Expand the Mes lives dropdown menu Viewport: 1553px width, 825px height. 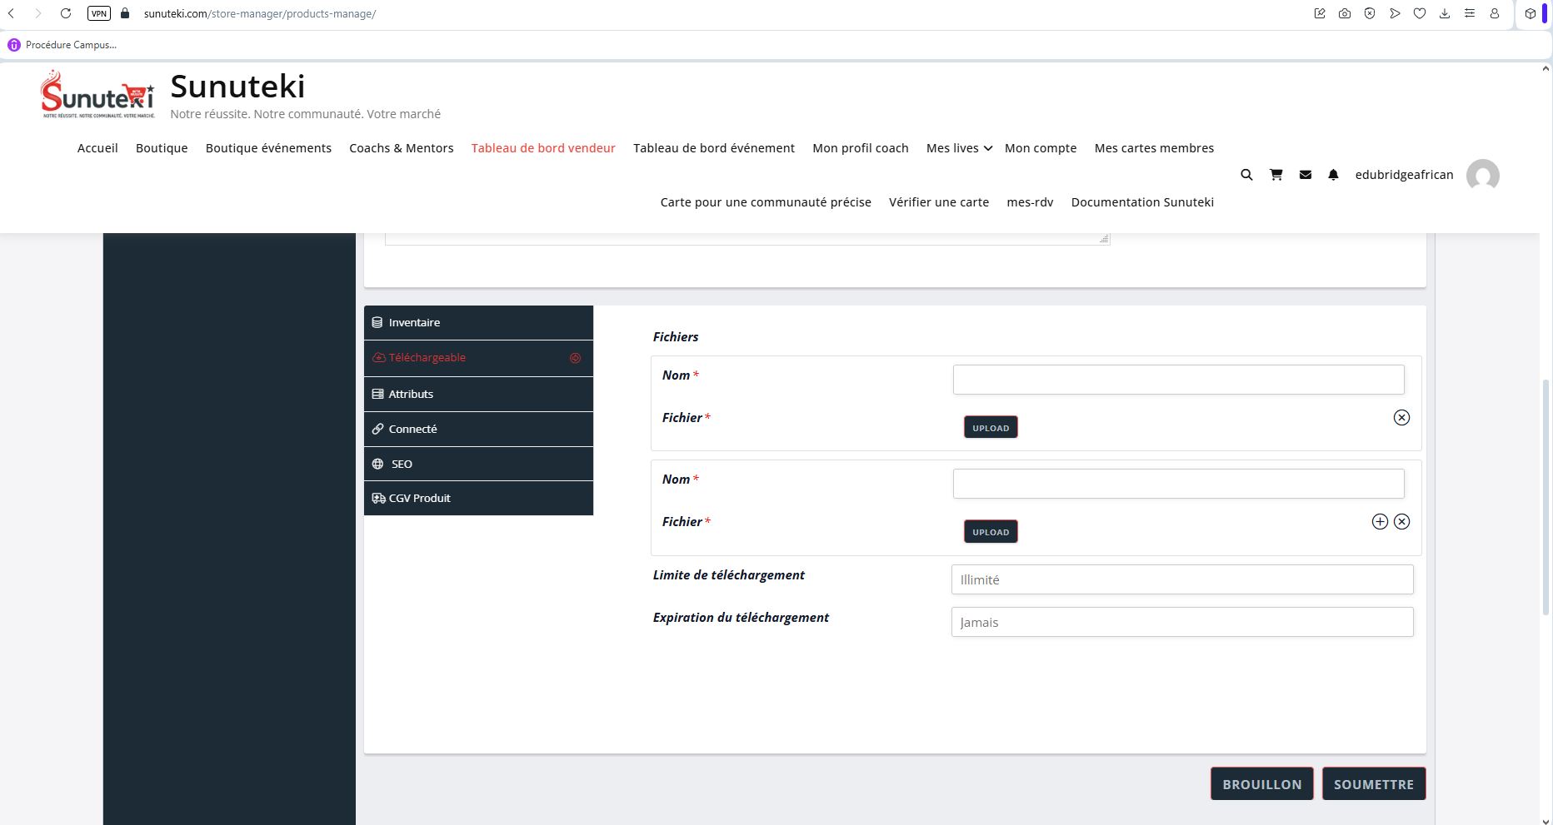tap(959, 148)
